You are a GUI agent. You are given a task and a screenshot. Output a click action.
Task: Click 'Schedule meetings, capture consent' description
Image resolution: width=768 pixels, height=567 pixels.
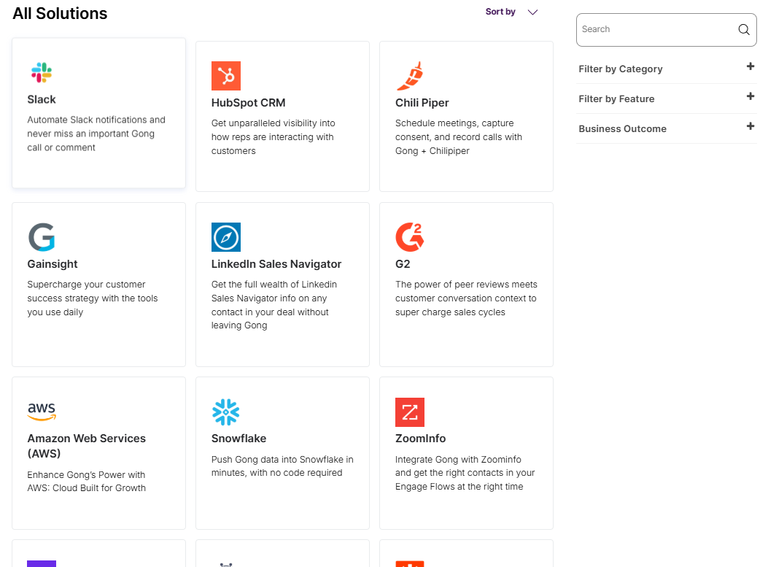(x=459, y=137)
